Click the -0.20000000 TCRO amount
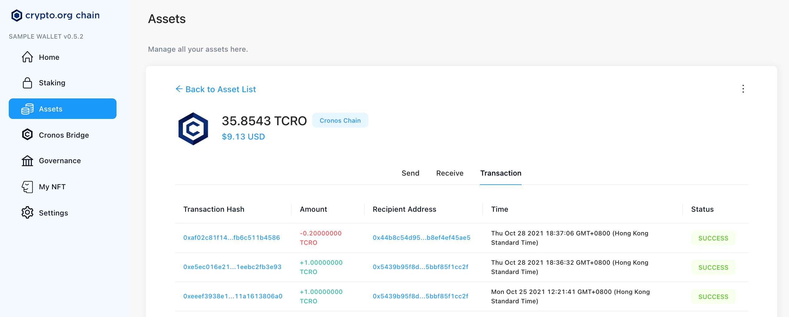 (x=321, y=238)
